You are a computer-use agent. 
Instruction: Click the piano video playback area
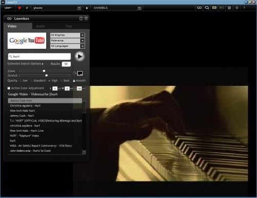(169, 133)
